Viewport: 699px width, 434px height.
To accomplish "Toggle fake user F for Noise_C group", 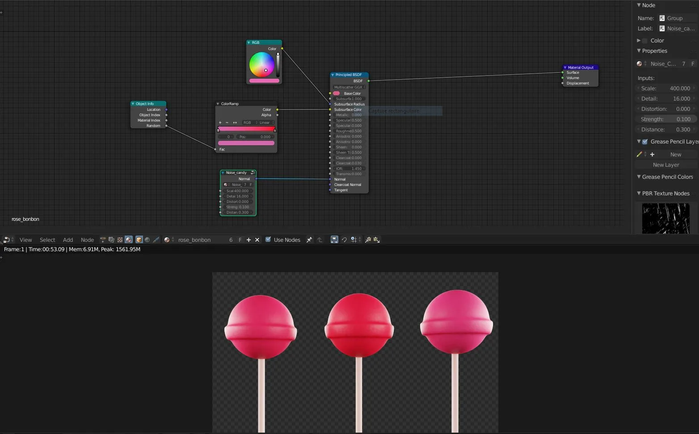I will pos(693,64).
